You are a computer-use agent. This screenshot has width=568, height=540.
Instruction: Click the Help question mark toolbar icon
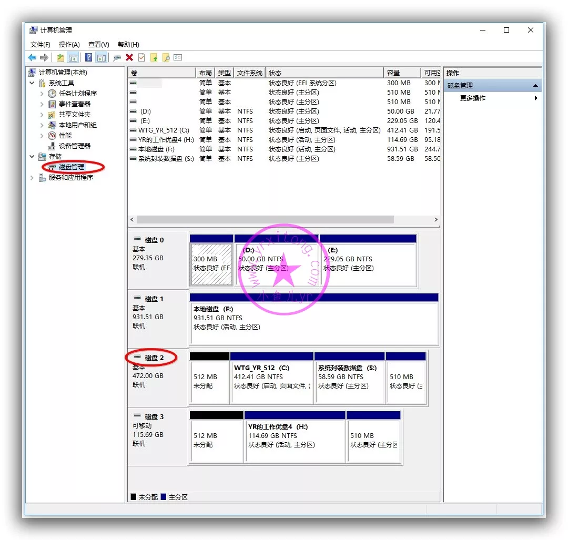coord(89,58)
